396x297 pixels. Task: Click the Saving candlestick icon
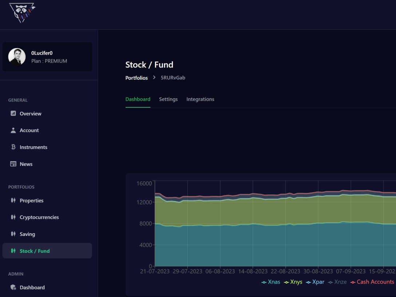(13, 234)
